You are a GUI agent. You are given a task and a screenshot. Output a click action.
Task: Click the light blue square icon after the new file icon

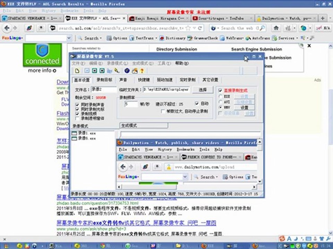point(87,71)
